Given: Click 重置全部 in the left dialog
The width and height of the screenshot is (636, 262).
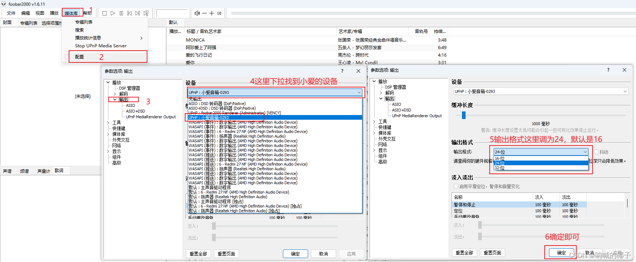Looking at the screenshot, I should tap(198, 254).
